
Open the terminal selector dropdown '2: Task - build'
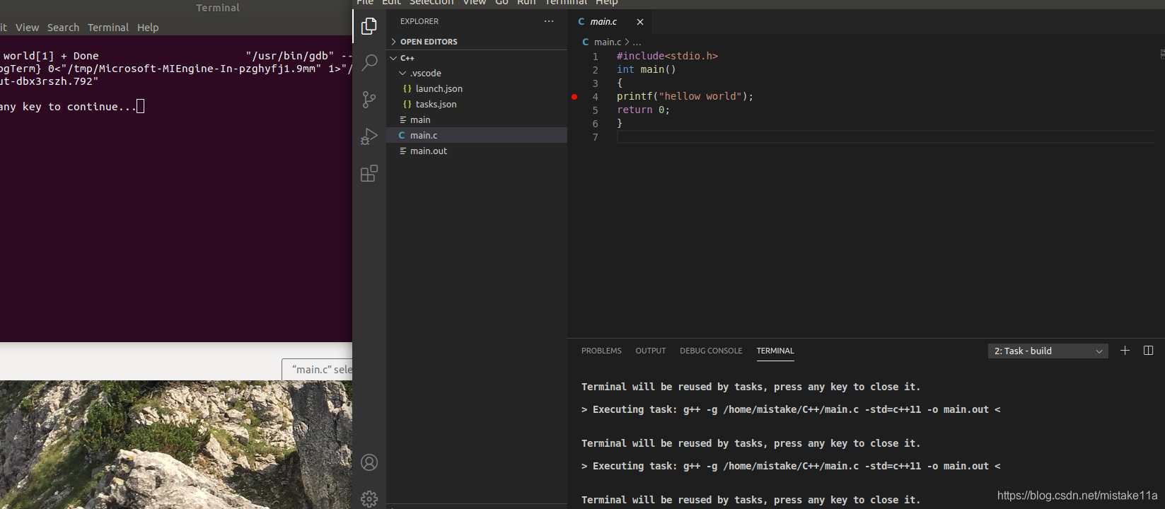(1048, 351)
